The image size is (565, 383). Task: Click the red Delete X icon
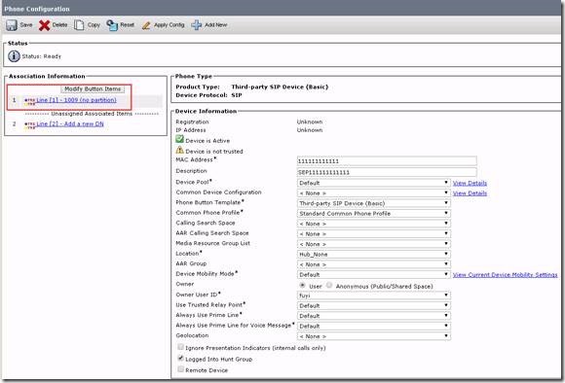click(x=44, y=25)
